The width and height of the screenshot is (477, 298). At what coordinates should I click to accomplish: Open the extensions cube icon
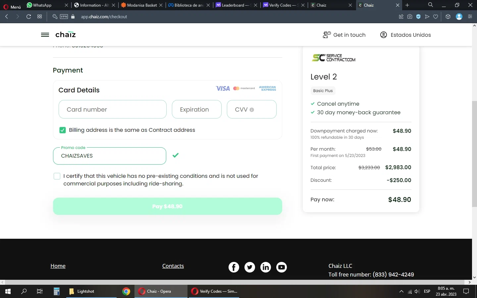click(448, 17)
